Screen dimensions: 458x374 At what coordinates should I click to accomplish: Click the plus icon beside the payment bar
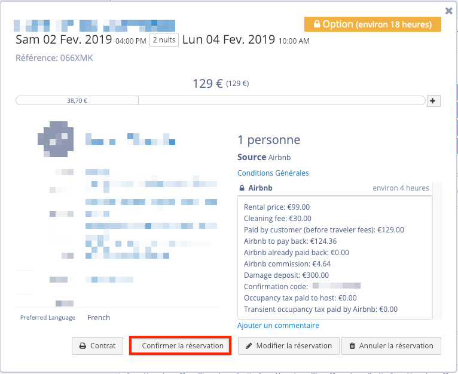(434, 101)
